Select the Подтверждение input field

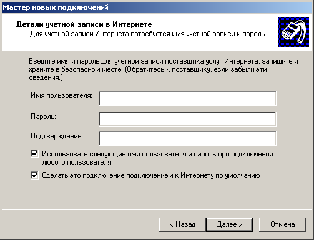[187, 138]
